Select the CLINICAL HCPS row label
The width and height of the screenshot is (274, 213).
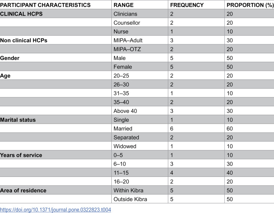point(21,14)
